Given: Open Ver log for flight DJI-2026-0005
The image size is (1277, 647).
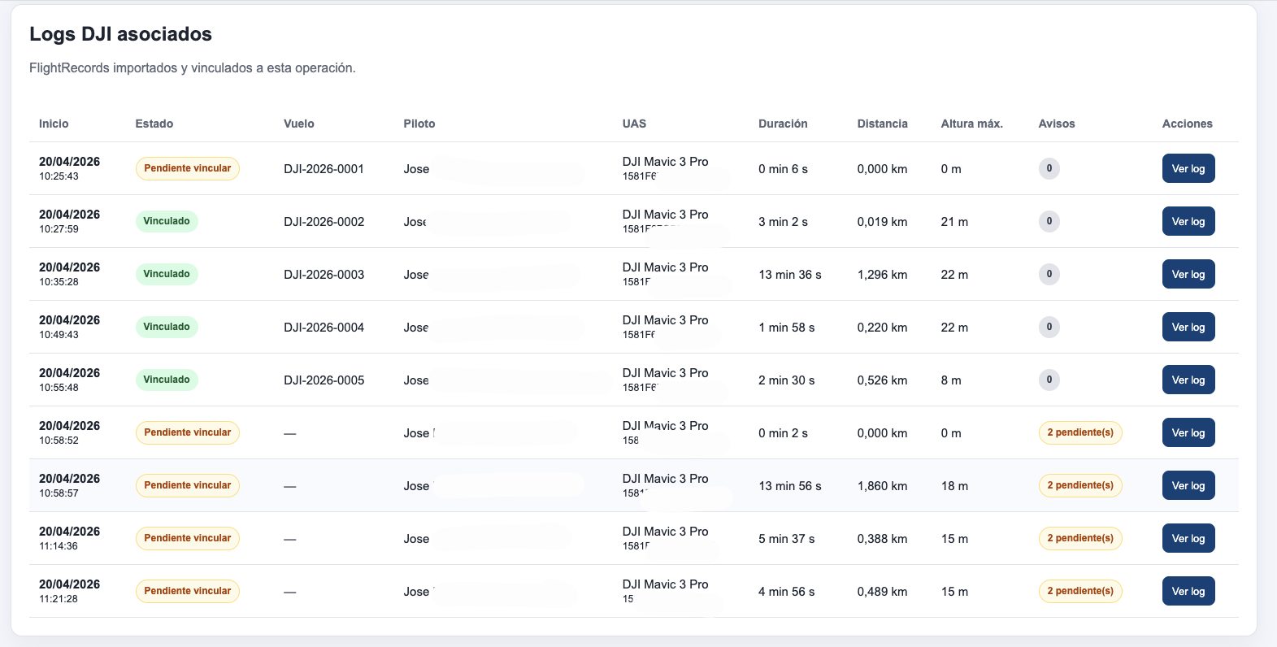Looking at the screenshot, I should pyautogui.click(x=1188, y=380).
